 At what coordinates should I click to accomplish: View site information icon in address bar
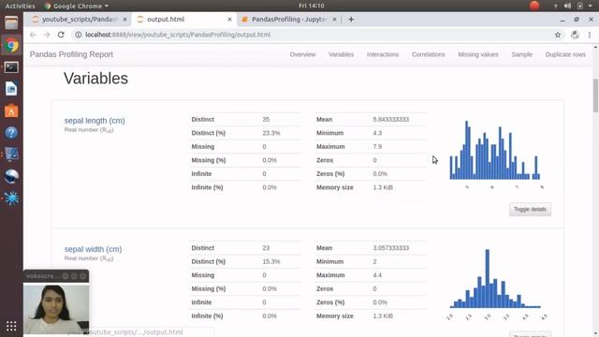coord(79,35)
